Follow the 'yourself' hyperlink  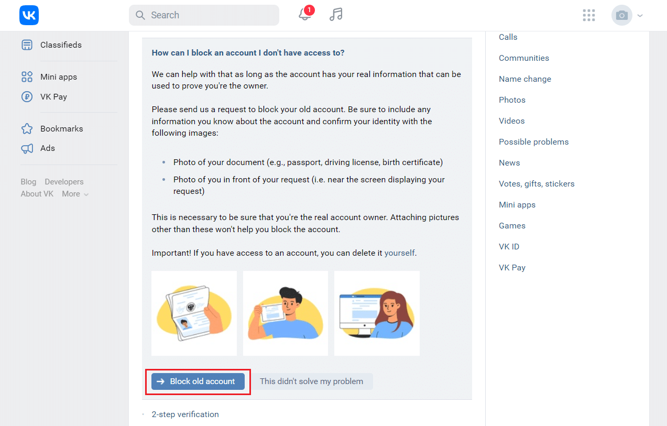pos(399,253)
